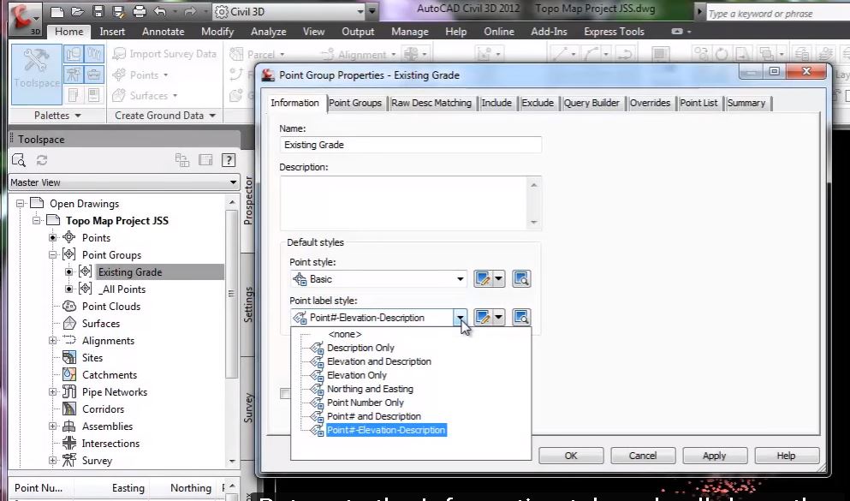Open the Points ribbon dropdown

coord(140,75)
